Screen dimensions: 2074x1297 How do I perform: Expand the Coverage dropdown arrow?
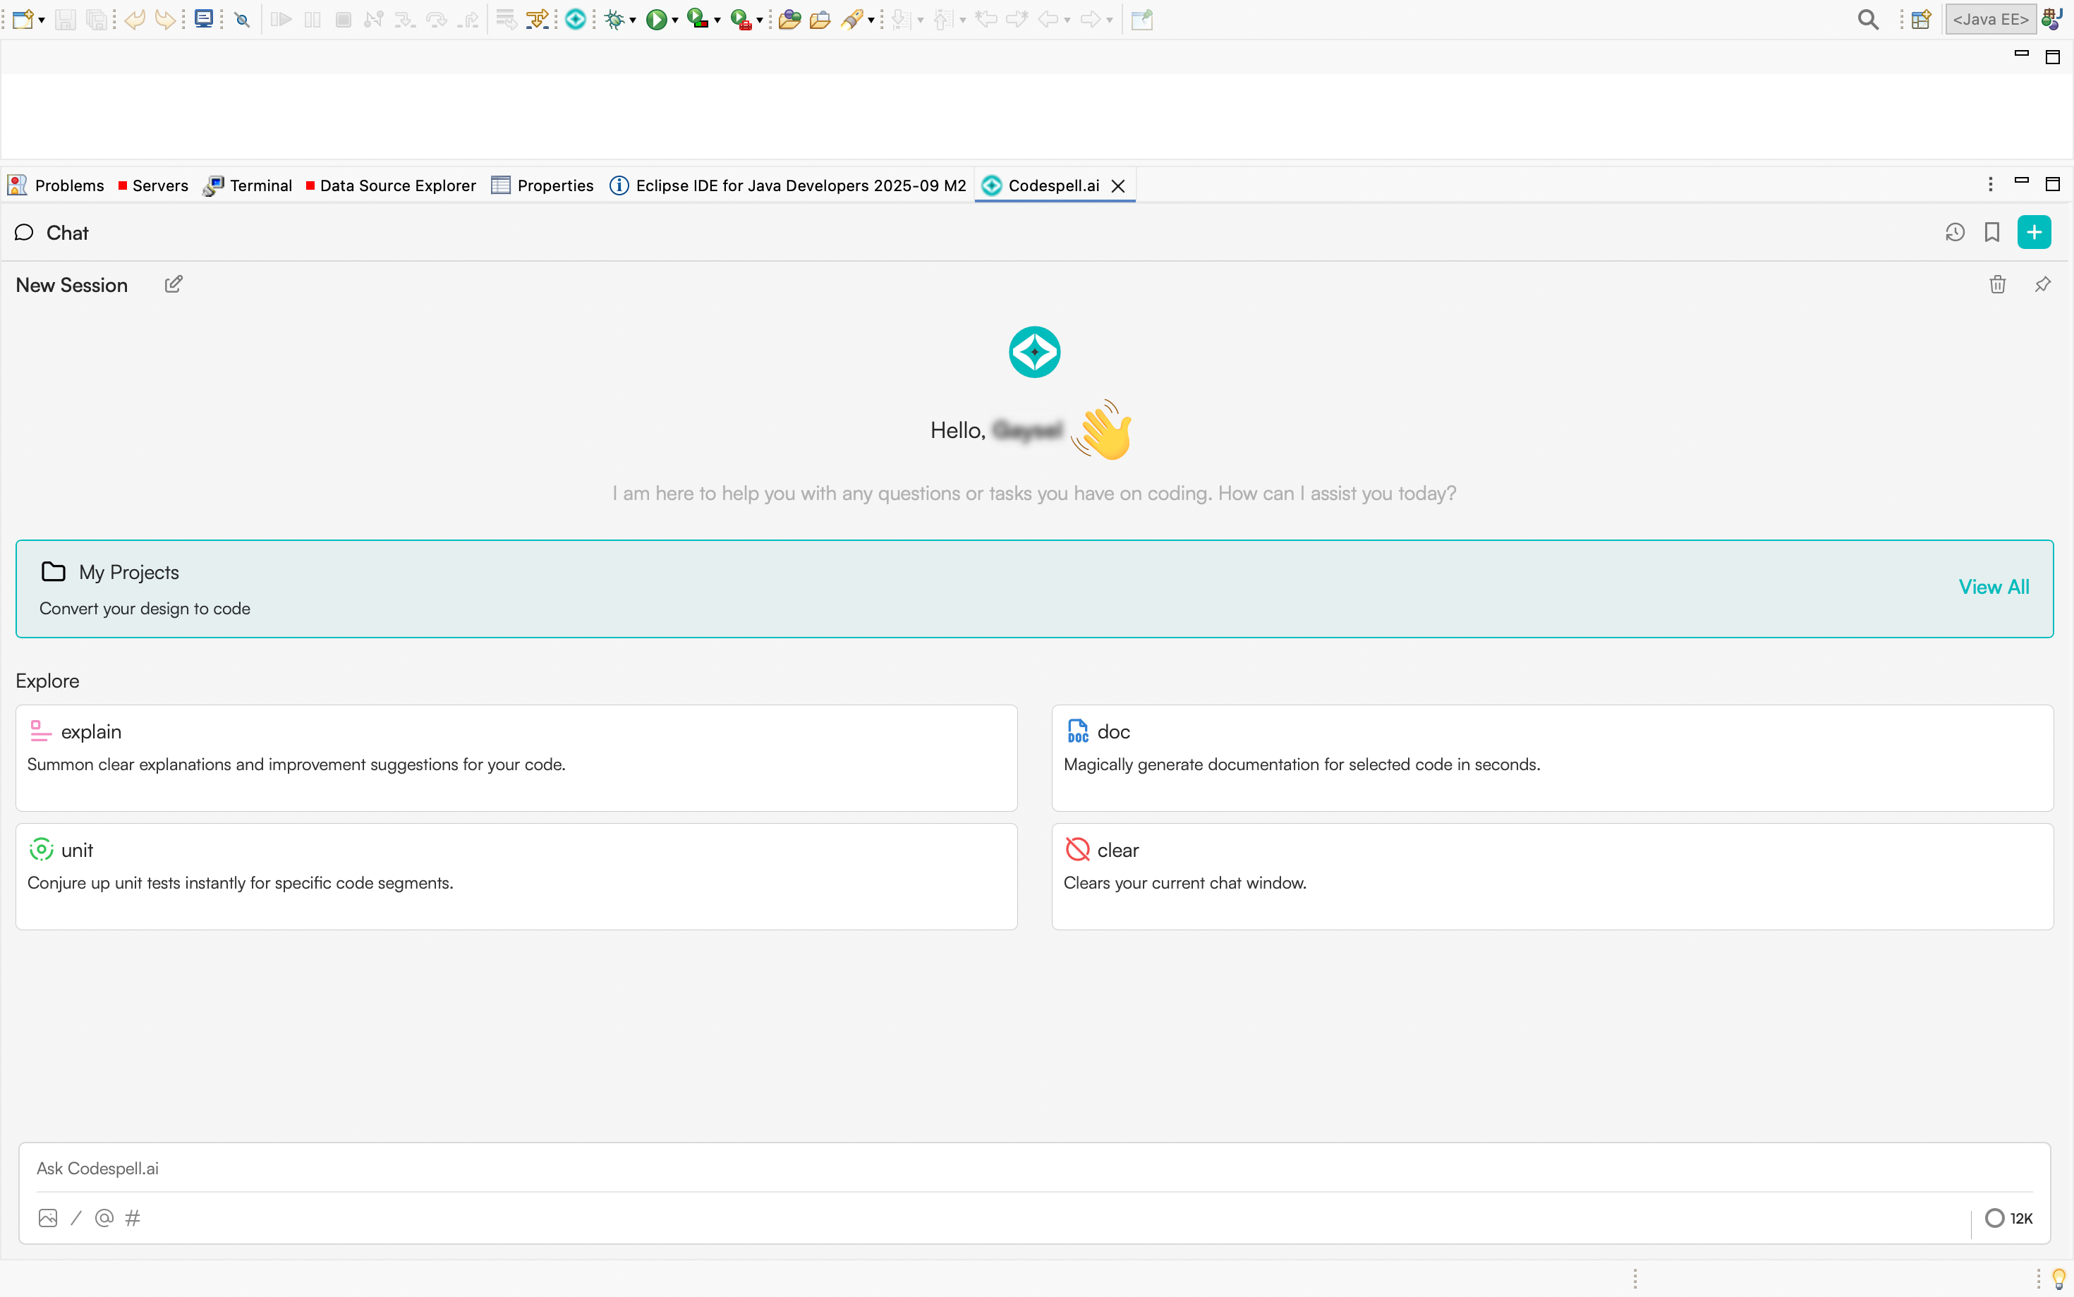coord(717,20)
